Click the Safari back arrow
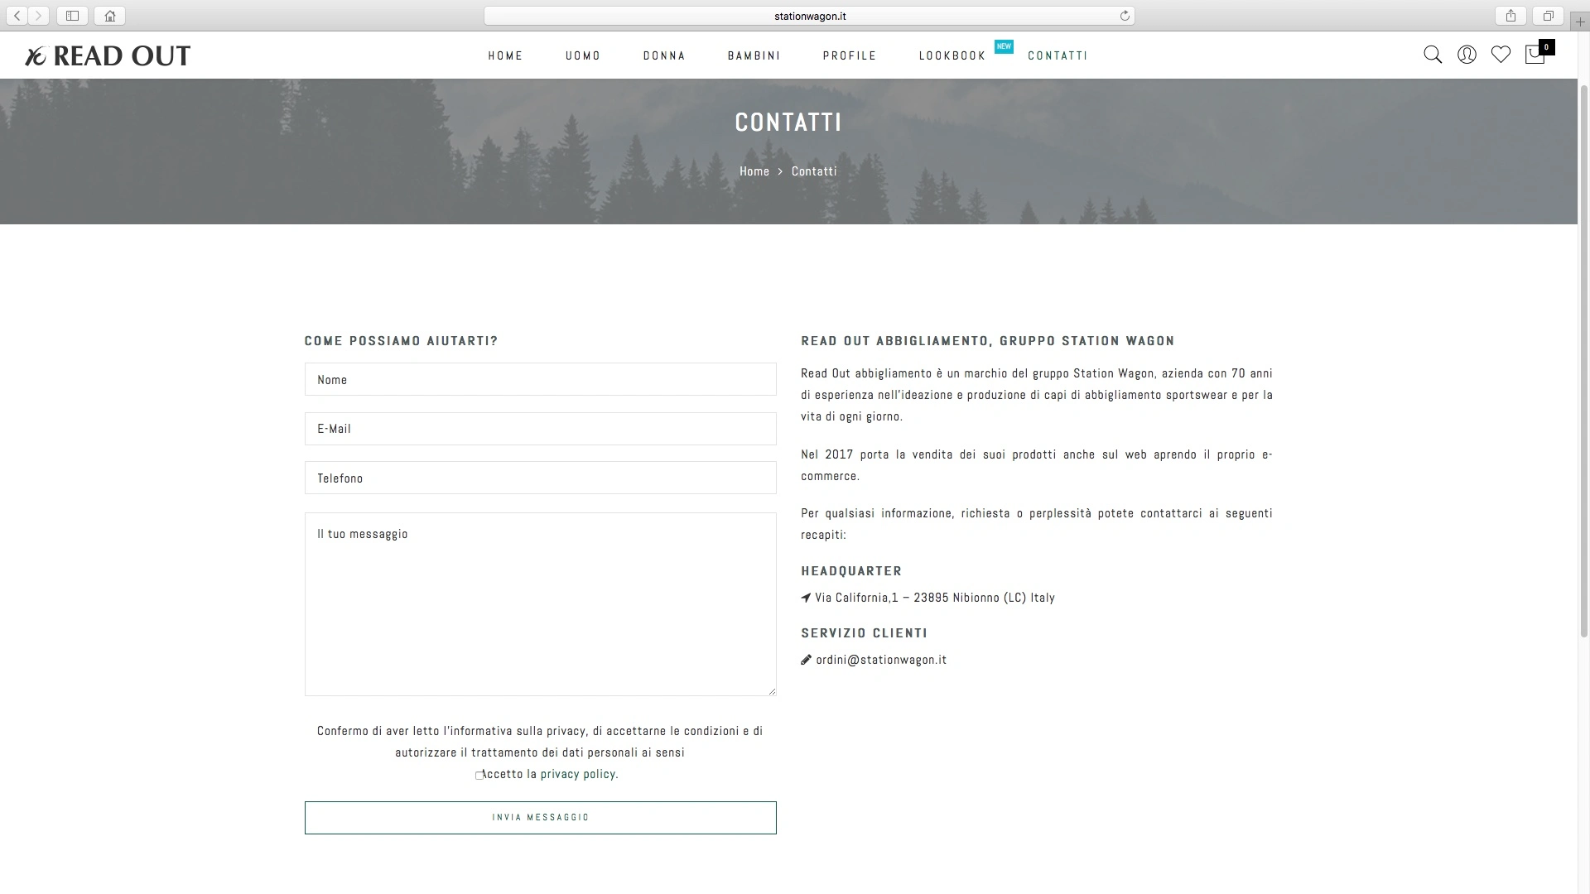Image resolution: width=1590 pixels, height=894 pixels. point(17,16)
